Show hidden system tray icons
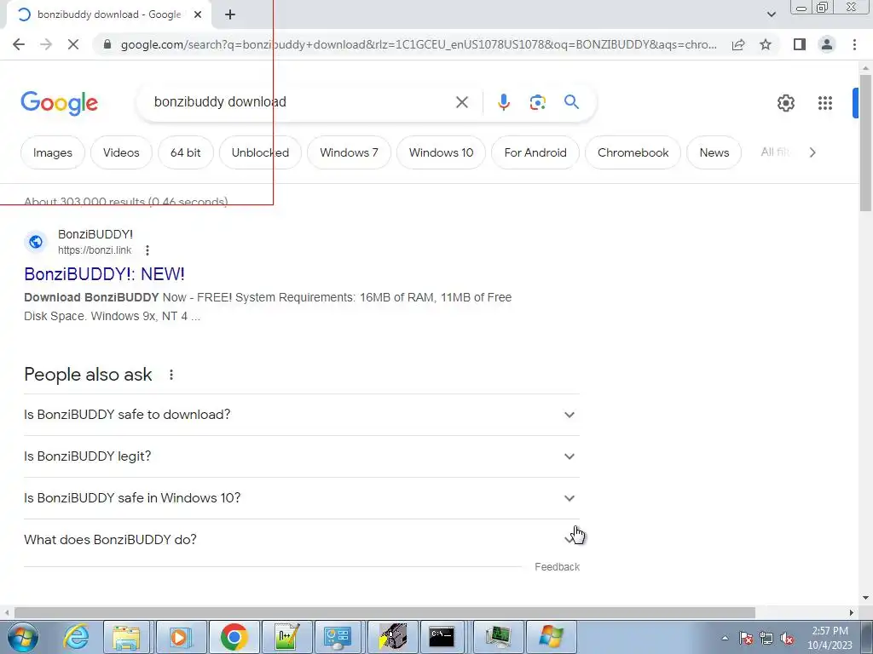 coord(725,638)
